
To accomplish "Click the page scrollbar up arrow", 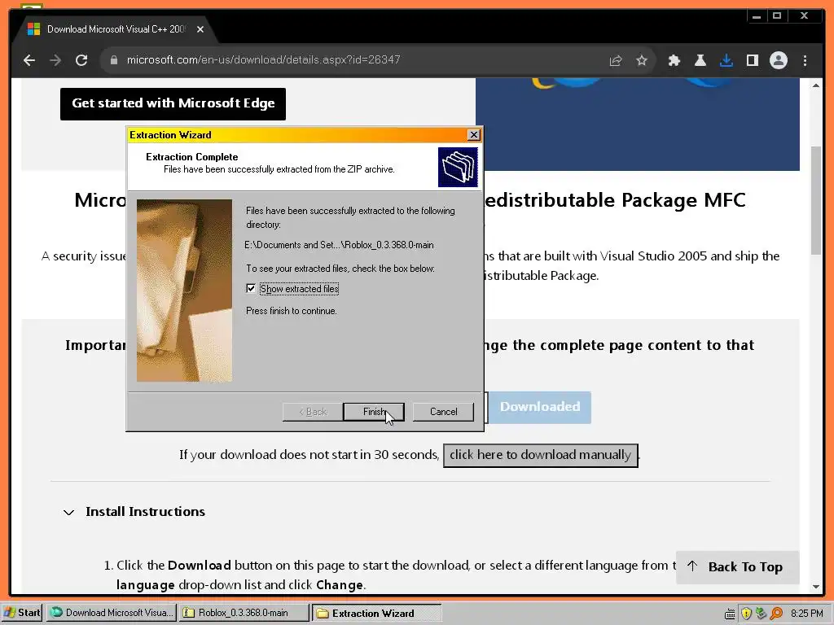I will [x=816, y=85].
